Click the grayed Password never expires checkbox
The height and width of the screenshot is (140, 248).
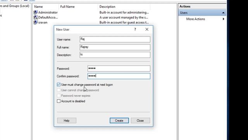[x=59, y=96]
